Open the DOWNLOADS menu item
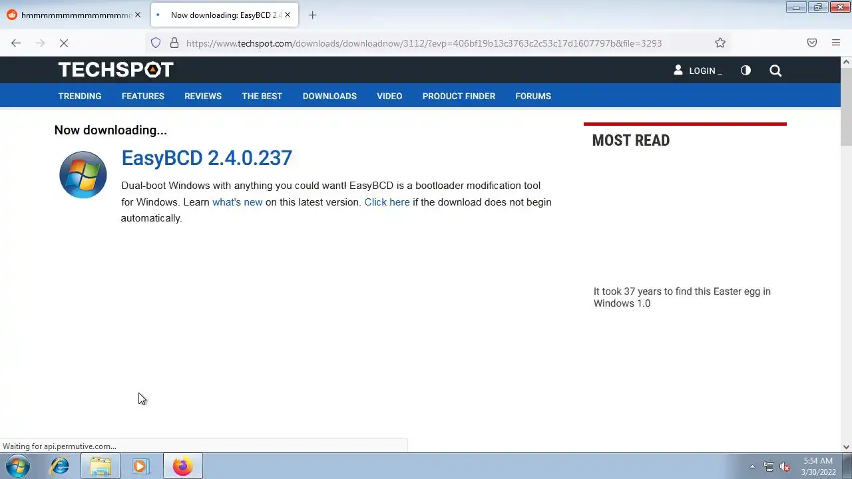 tap(329, 96)
